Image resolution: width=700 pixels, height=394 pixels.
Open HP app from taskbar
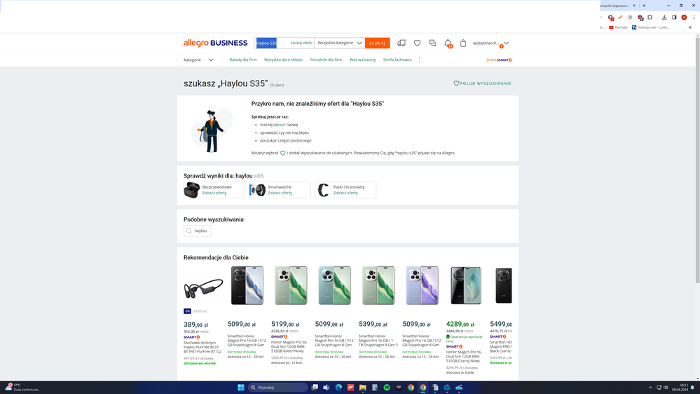pyautogui.click(x=447, y=387)
